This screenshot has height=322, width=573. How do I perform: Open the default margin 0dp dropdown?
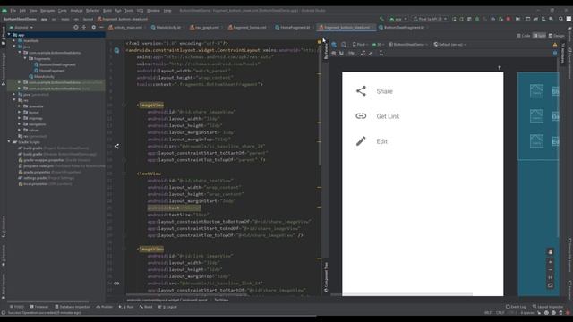click(351, 54)
